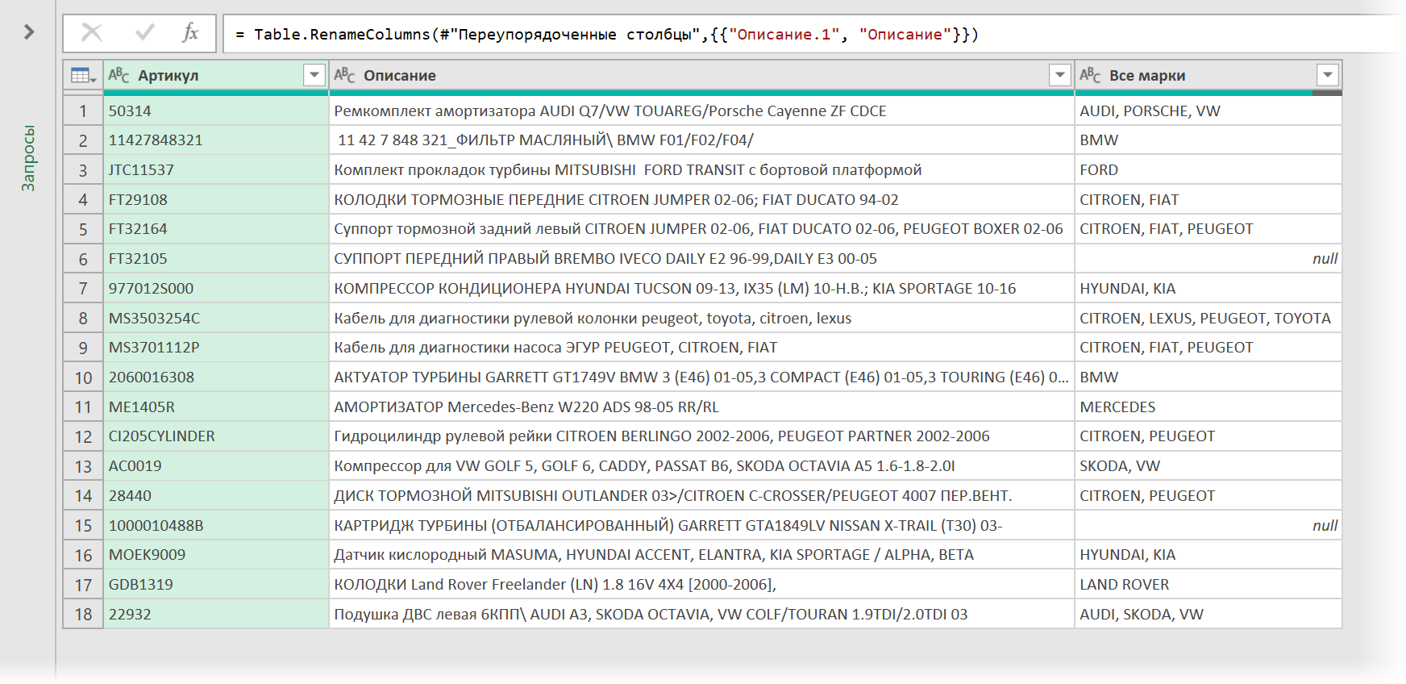Select row number 6
The image size is (1406, 684).
coord(83,259)
